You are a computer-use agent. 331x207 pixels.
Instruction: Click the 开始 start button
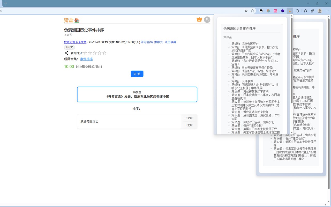(x=137, y=74)
